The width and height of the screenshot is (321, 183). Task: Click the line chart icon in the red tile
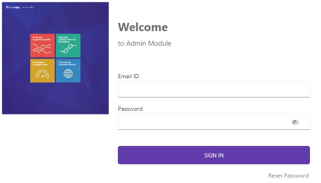(x=42, y=48)
